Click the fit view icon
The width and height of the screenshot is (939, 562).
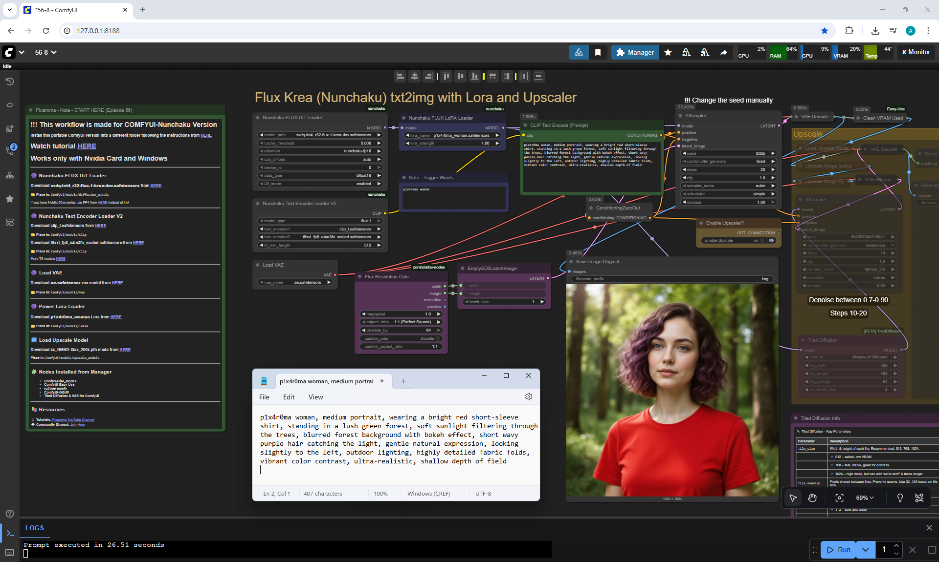click(x=839, y=498)
